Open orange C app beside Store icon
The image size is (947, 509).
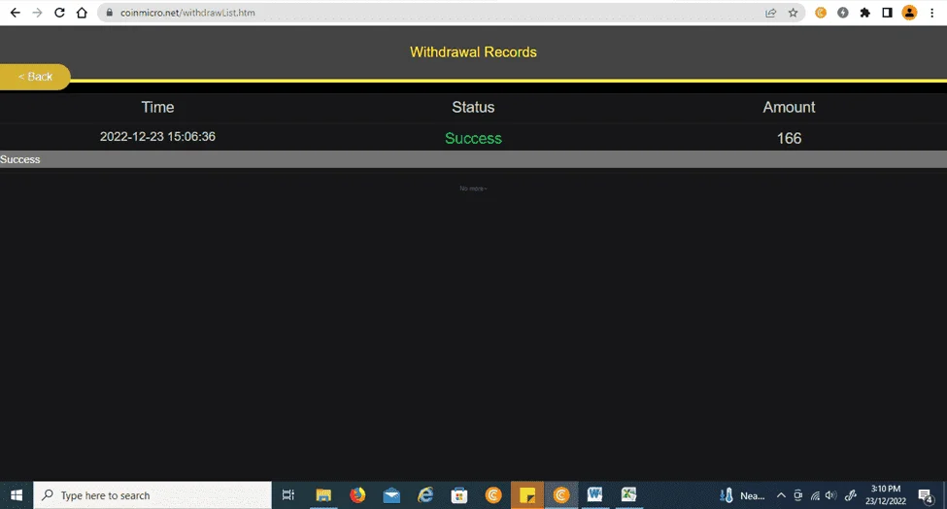coord(493,495)
